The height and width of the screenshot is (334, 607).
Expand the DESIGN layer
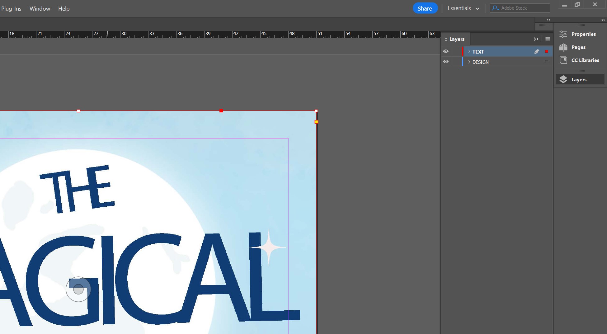[469, 62]
